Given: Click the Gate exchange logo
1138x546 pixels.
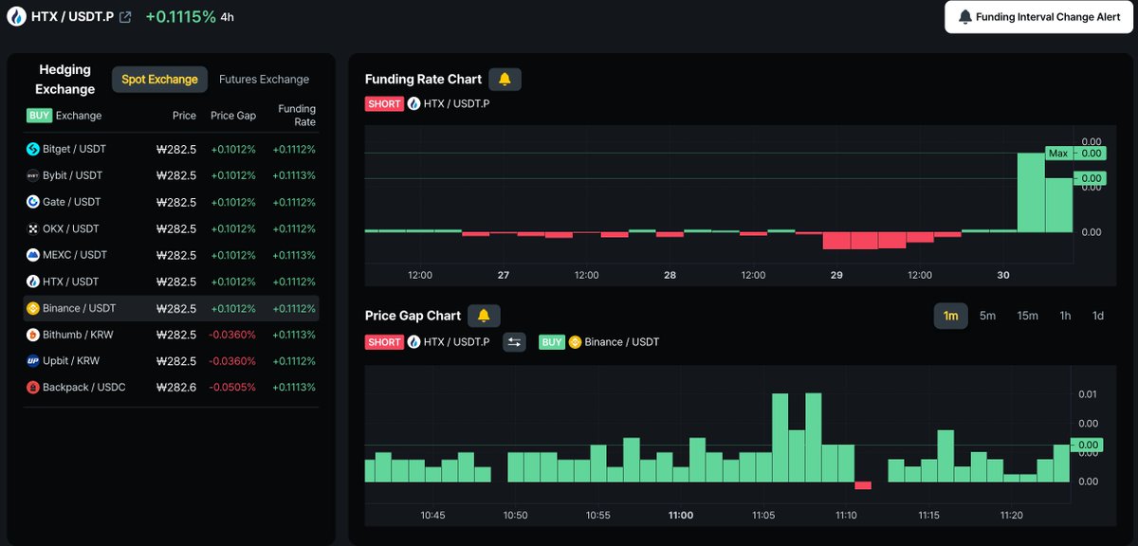Looking at the screenshot, I should pyautogui.click(x=32, y=202).
